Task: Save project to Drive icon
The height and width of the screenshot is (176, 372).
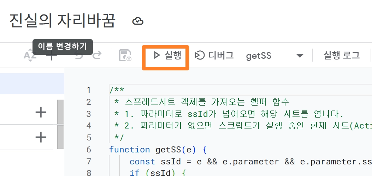Action: 125,56
